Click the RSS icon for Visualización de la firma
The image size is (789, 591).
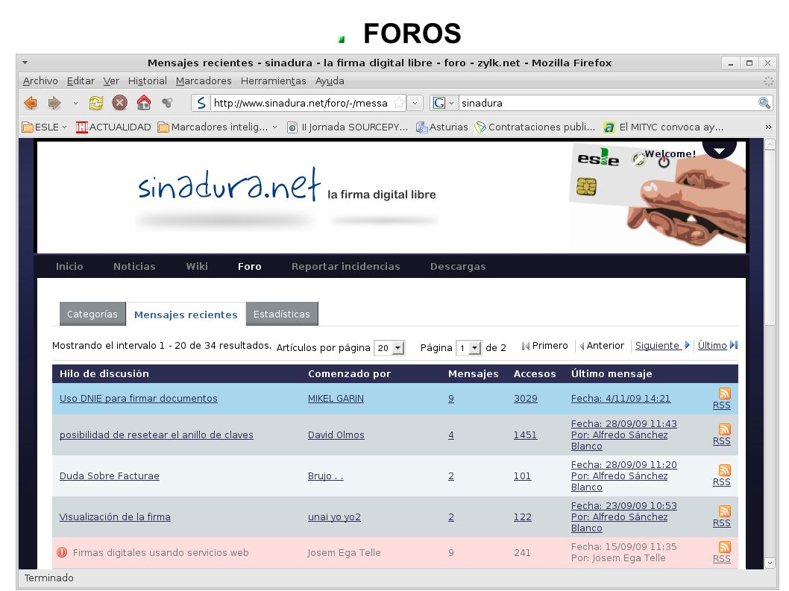(x=725, y=511)
